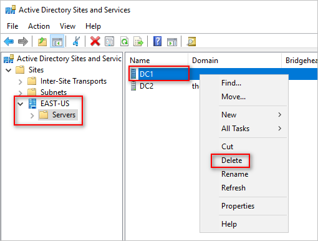This screenshot has height=241, width=318.
Task: Sort by the Bridgehead column header
Action: [x=300, y=61]
